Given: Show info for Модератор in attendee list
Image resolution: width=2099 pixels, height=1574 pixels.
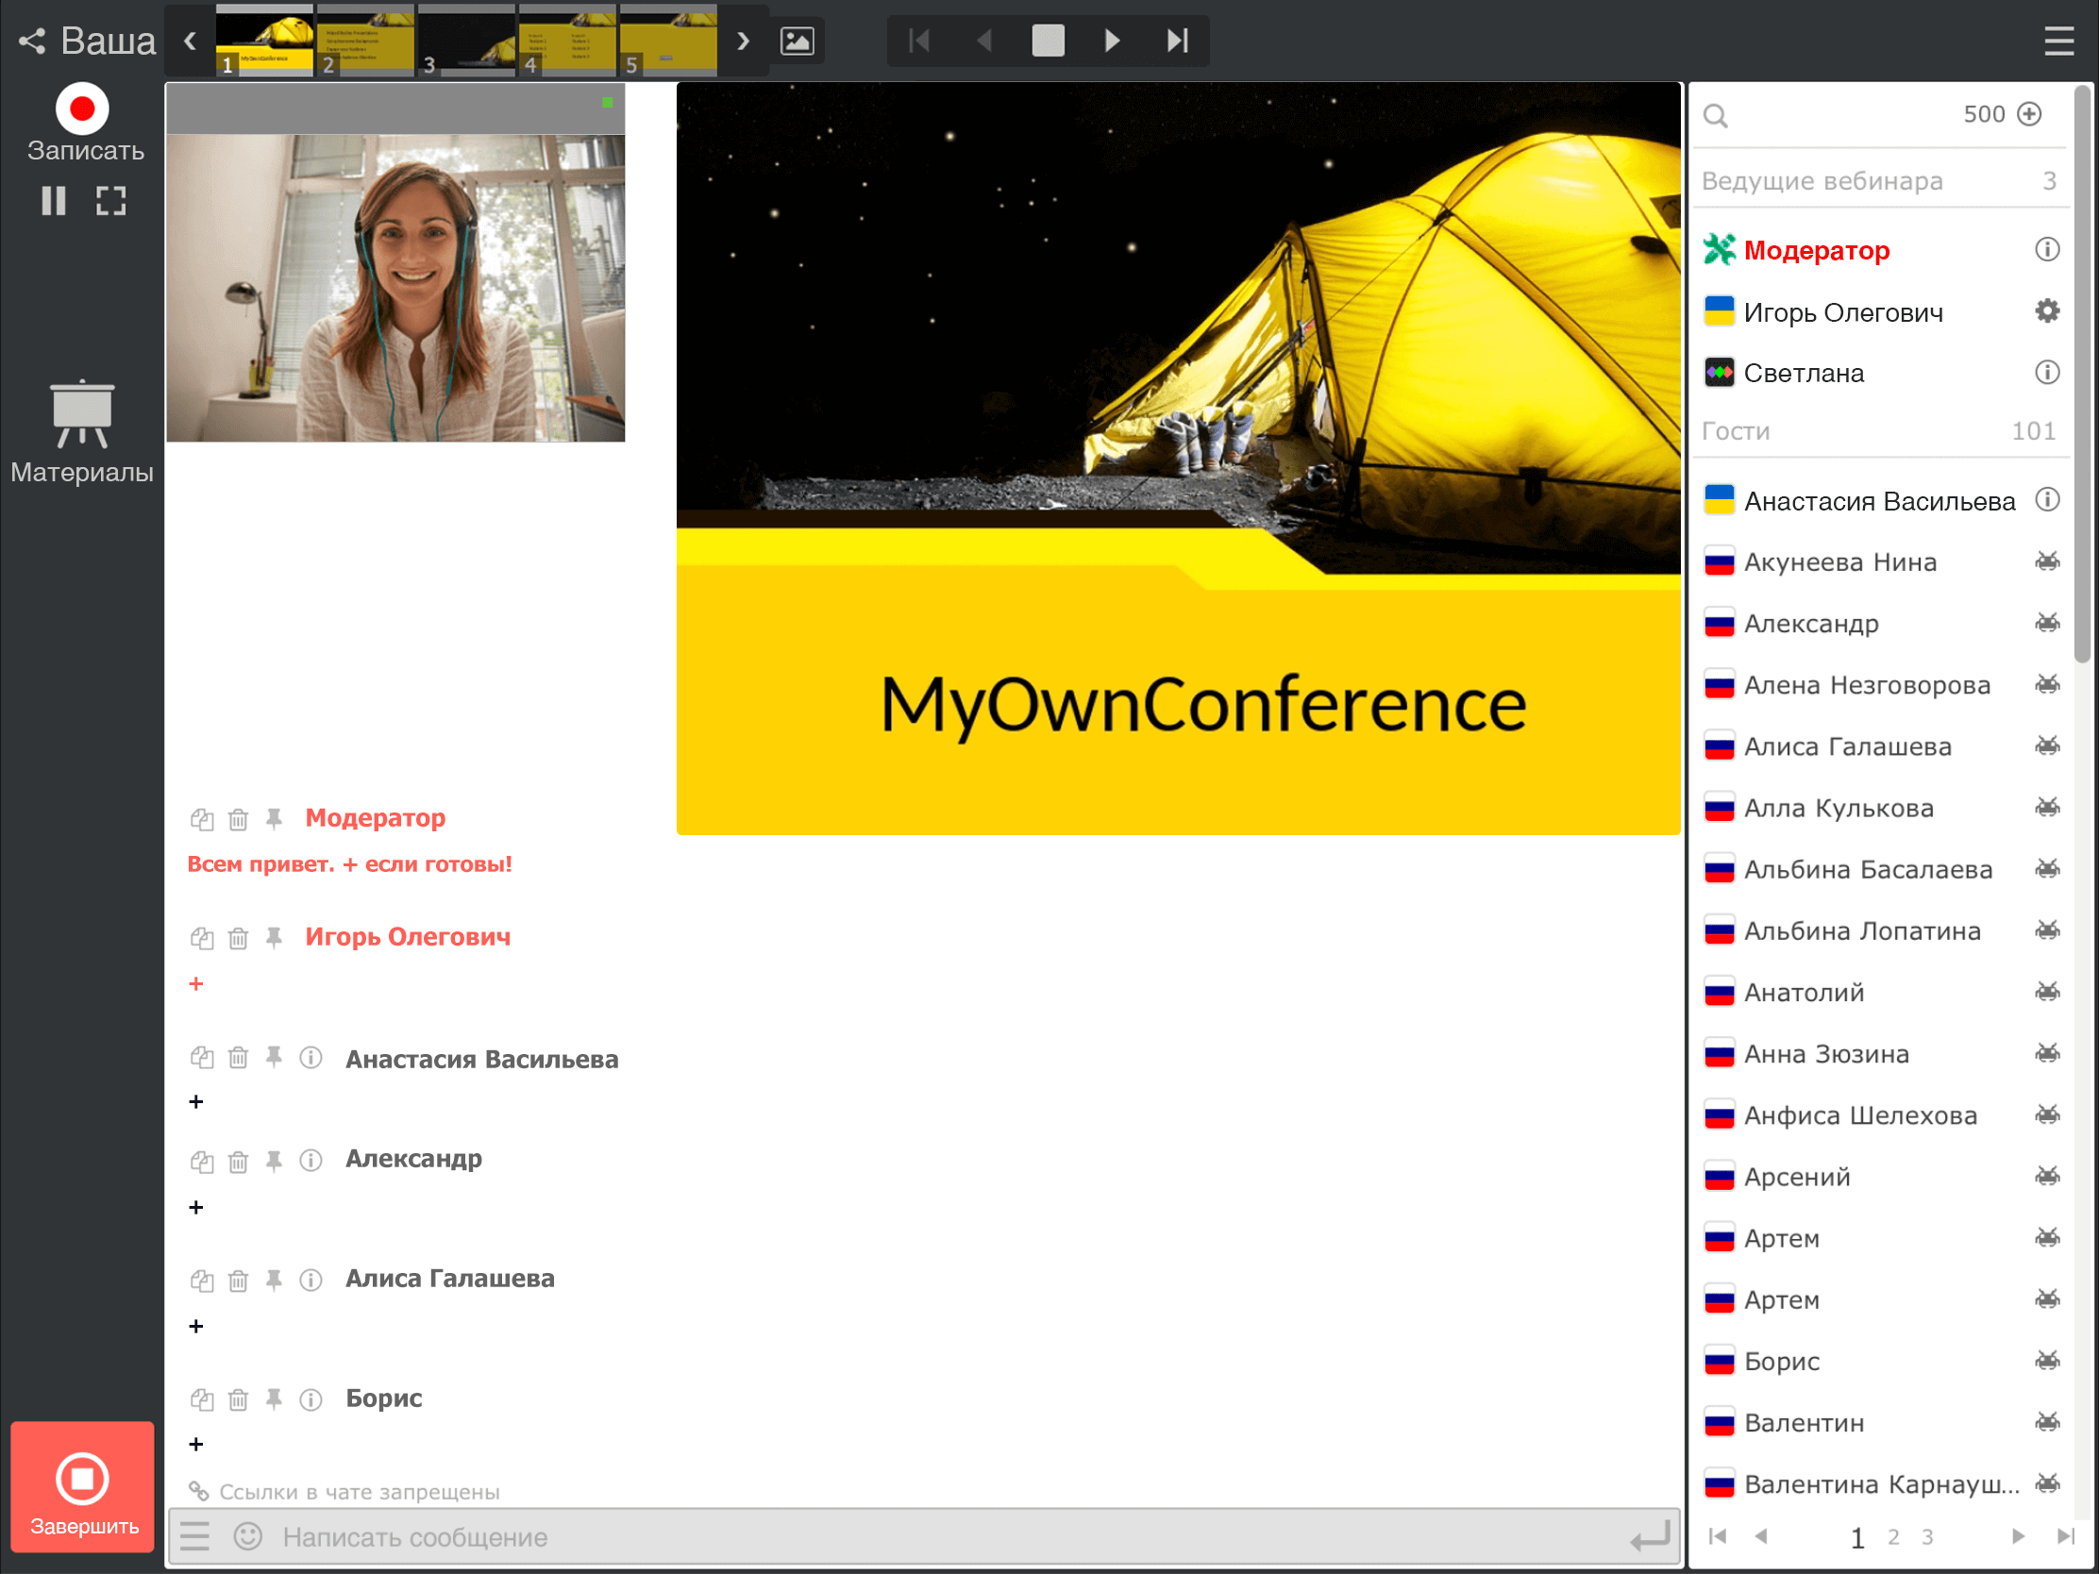Looking at the screenshot, I should click(x=2048, y=249).
